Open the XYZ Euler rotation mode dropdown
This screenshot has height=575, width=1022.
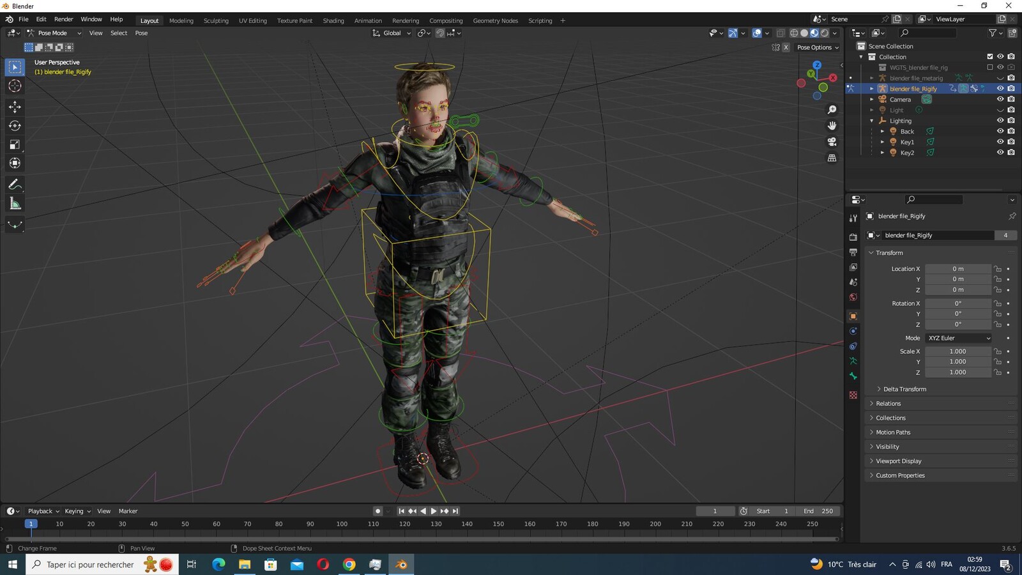tap(959, 338)
